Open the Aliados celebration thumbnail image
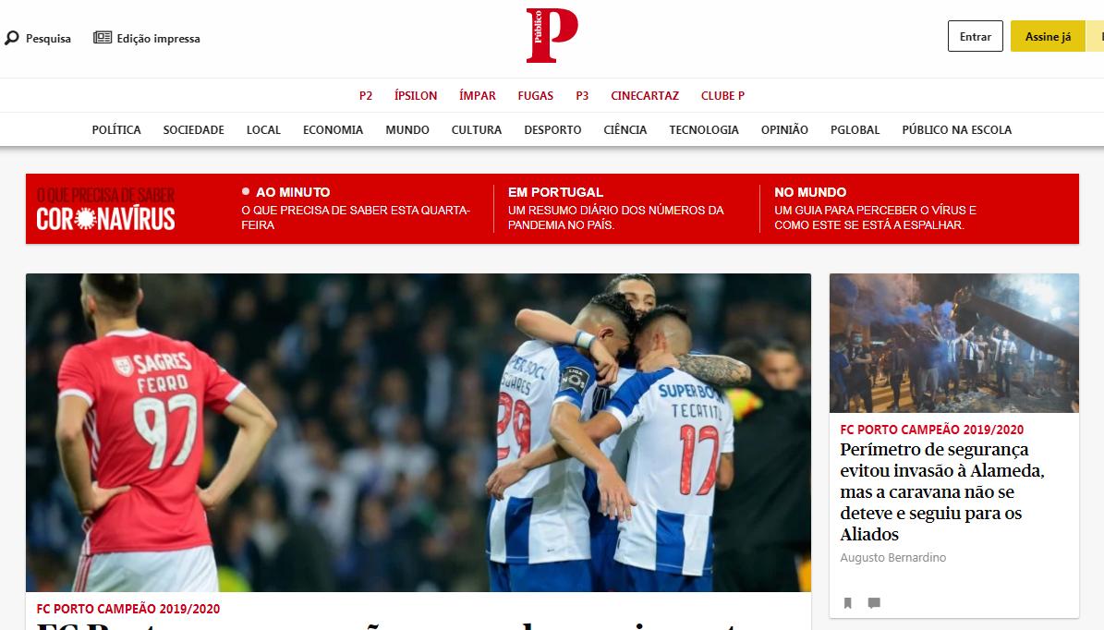The image size is (1104, 630). (954, 343)
